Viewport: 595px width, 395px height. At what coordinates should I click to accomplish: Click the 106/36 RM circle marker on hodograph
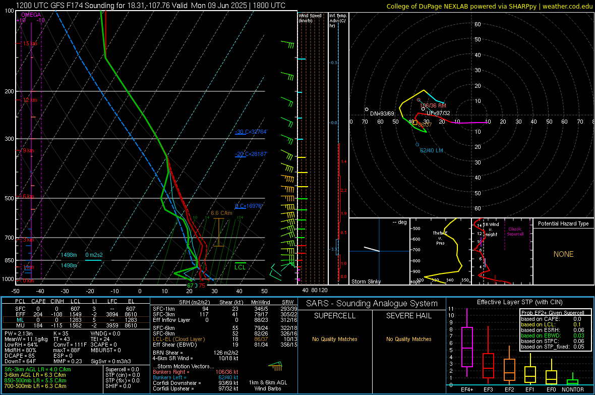pyautogui.click(x=419, y=100)
